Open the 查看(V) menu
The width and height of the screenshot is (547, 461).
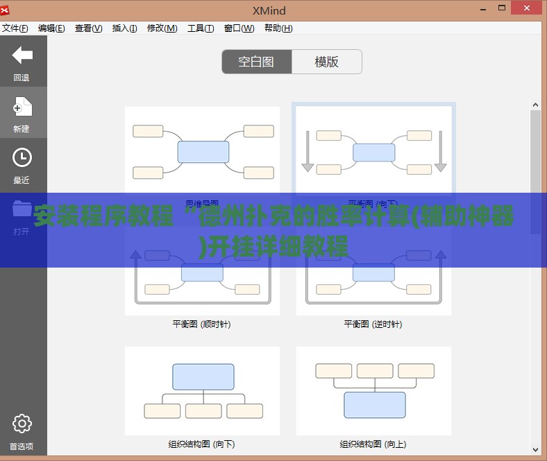click(x=89, y=28)
